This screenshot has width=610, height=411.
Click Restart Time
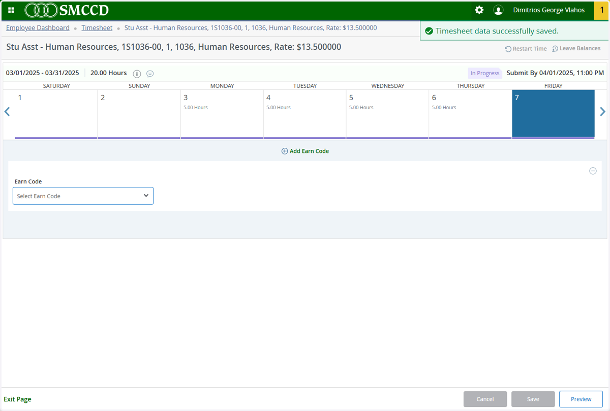(x=526, y=49)
